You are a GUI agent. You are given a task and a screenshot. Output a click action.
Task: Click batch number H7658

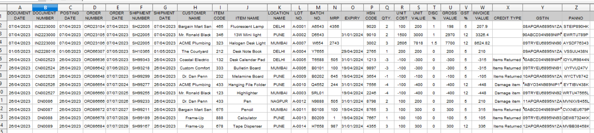pyautogui.click(x=318, y=126)
